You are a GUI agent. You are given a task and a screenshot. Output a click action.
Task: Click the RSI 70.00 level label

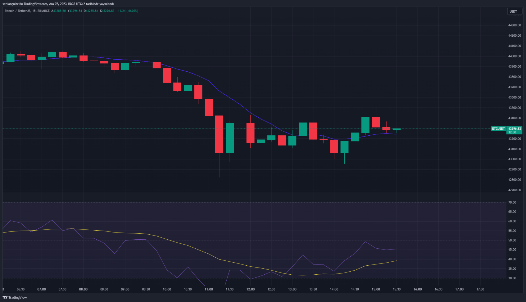[512, 202]
